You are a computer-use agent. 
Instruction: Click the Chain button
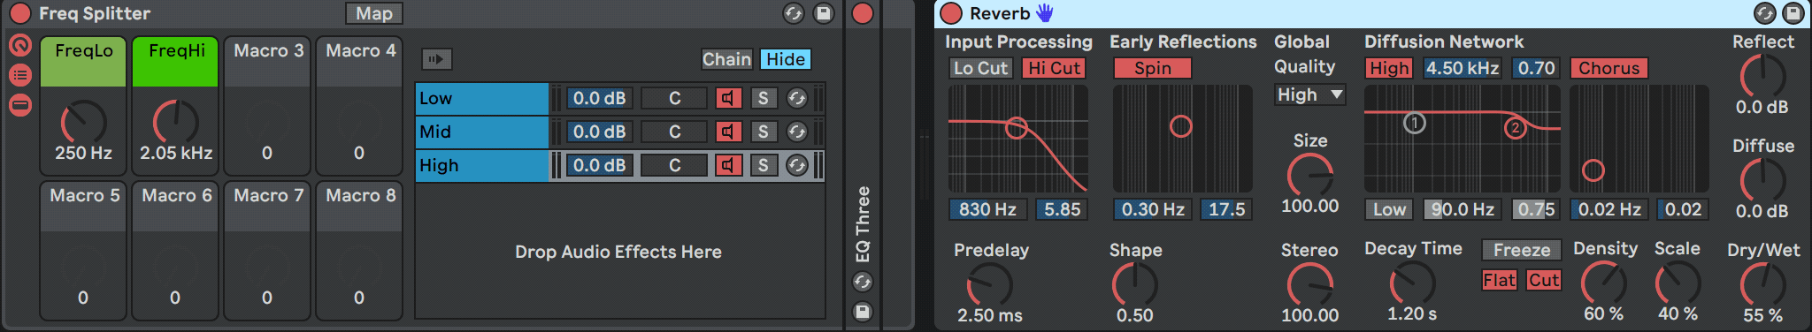726,59
